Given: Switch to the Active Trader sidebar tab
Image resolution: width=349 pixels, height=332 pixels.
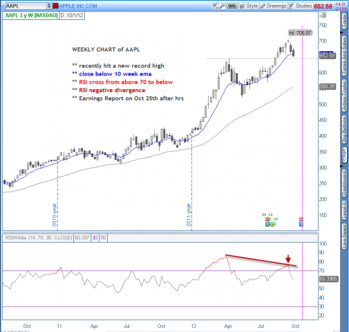Looking at the screenshot, I should 345,96.
